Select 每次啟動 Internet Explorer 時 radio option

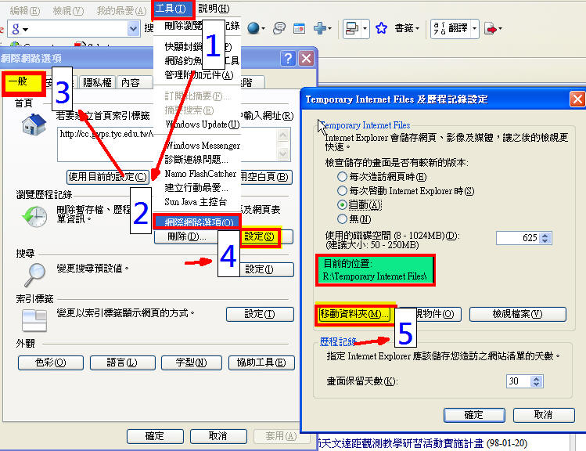click(342, 191)
